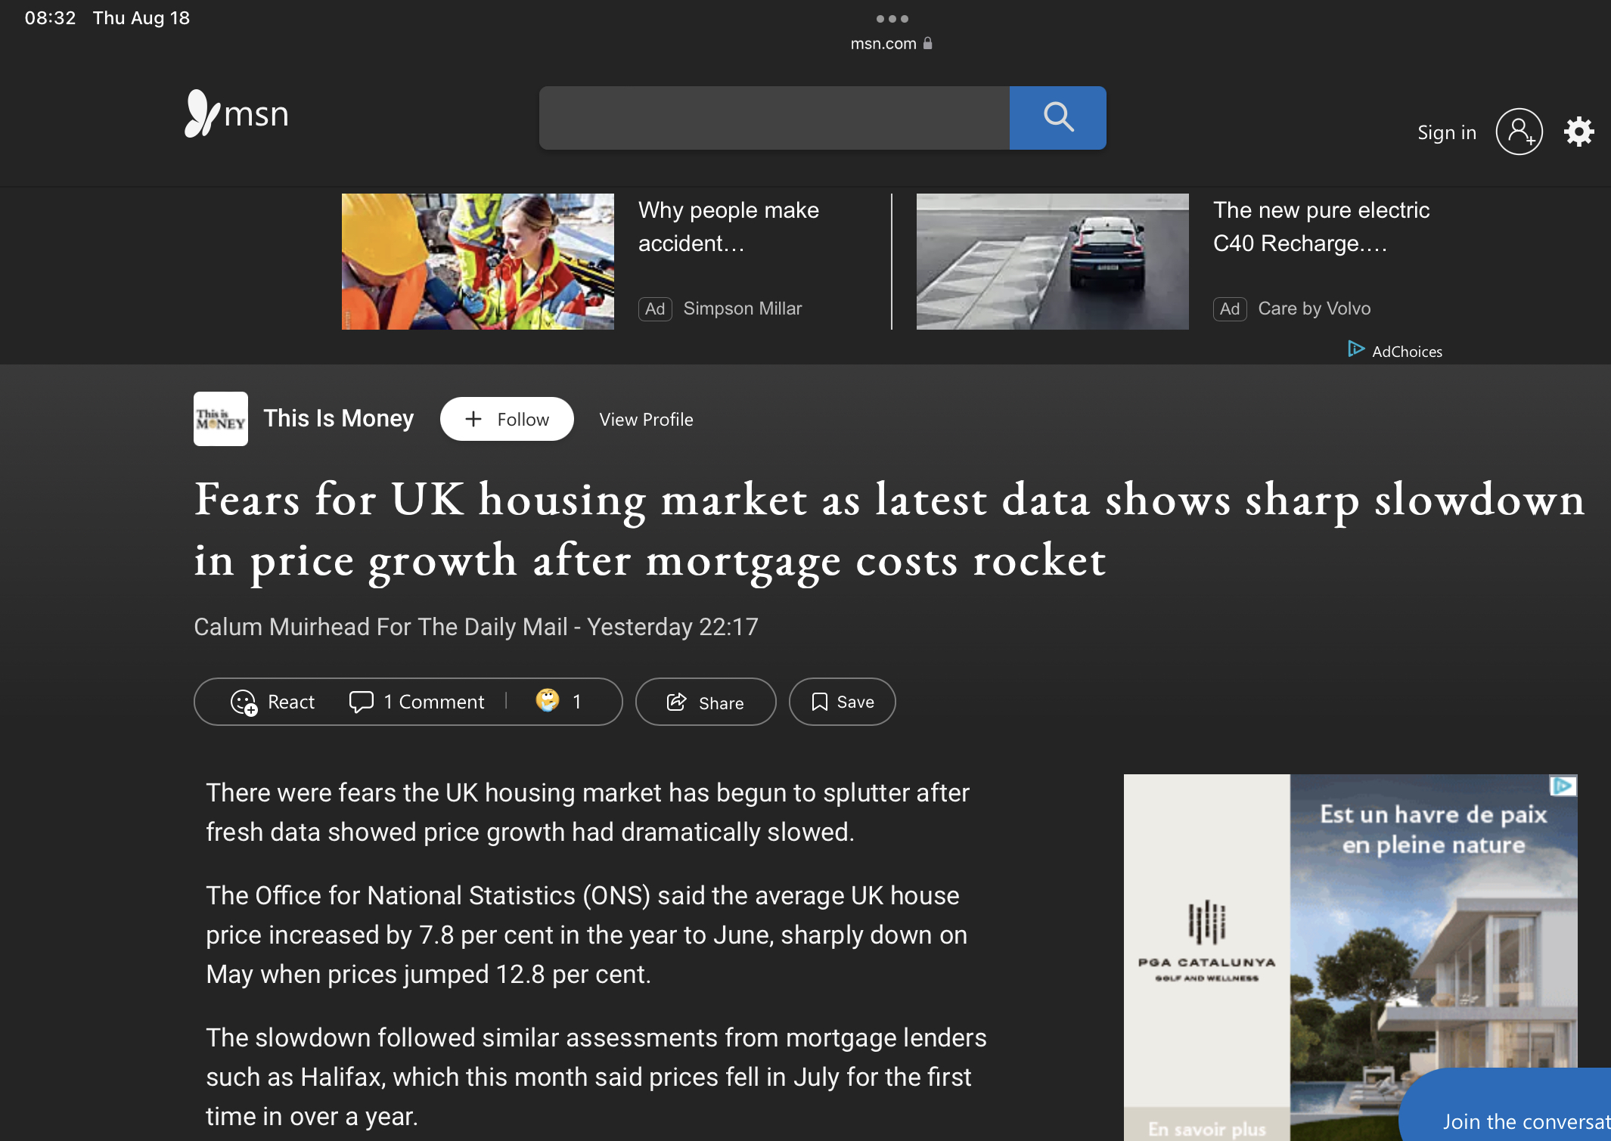This screenshot has height=1141, width=1611.
Task: Click the byline 'Calum Muirhead For The Daily Mail'
Action: [380, 627]
